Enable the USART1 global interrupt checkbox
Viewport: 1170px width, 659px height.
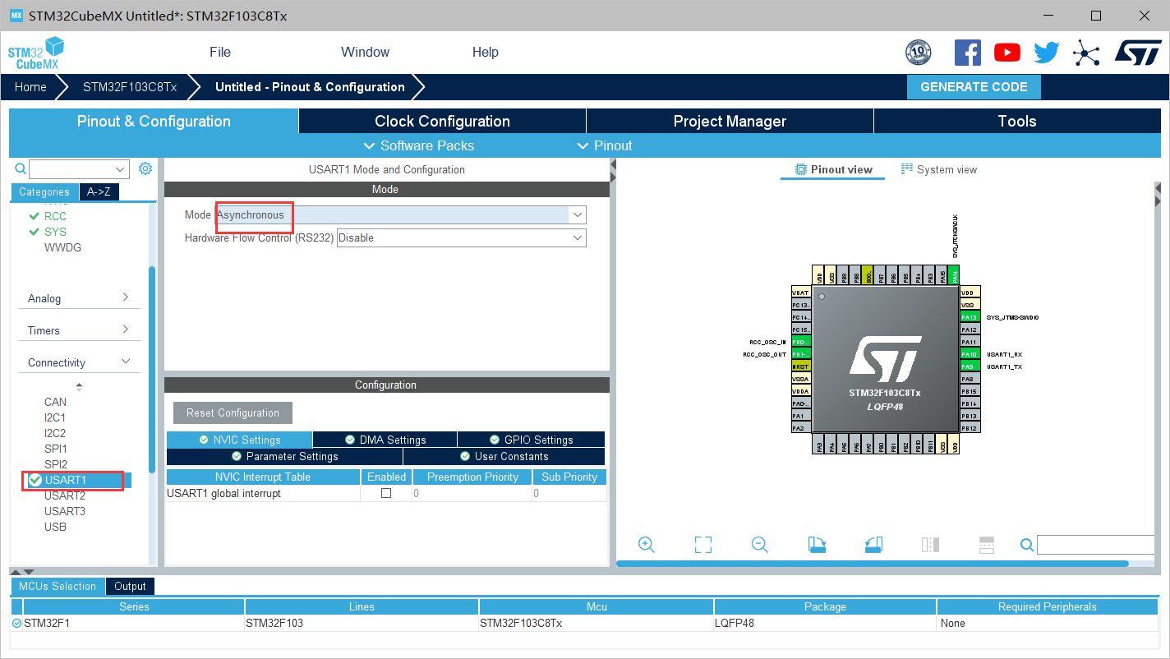point(385,493)
